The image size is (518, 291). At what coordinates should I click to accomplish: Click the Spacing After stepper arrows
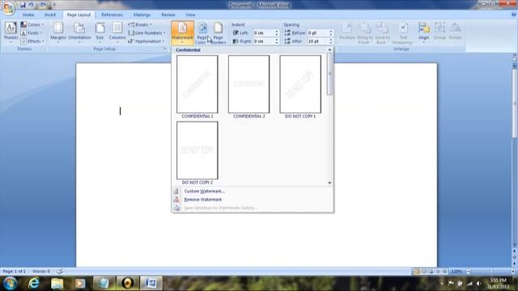pyautogui.click(x=331, y=41)
